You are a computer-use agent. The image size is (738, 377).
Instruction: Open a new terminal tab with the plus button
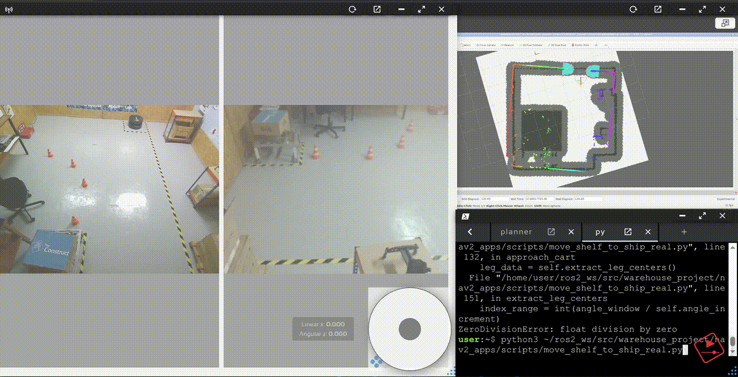pyautogui.click(x=684, y=232)
